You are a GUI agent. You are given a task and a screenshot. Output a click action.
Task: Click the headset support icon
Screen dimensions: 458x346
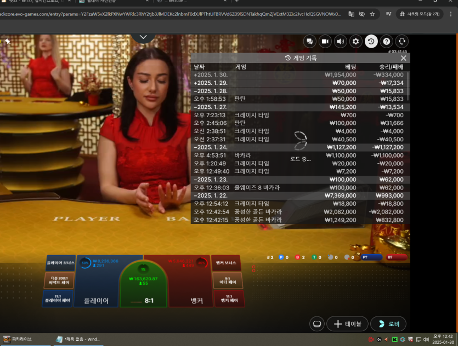(402, 41)
